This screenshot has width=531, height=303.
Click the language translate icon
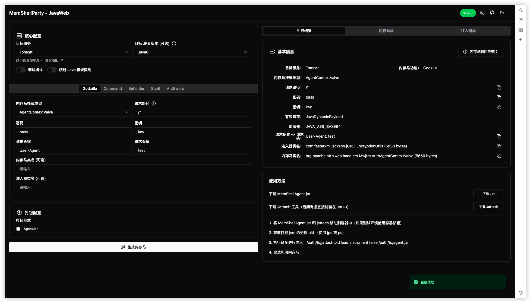click(482, 13)
